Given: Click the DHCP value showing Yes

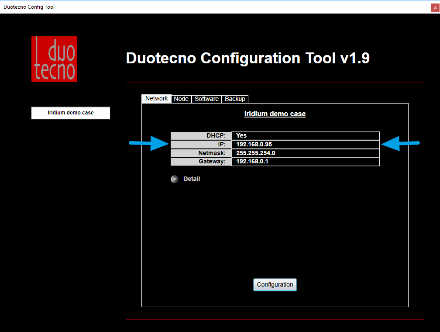Looking at the screenshot, I should coord(305,135).
